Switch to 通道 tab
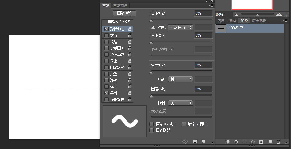 click(232, 21)
